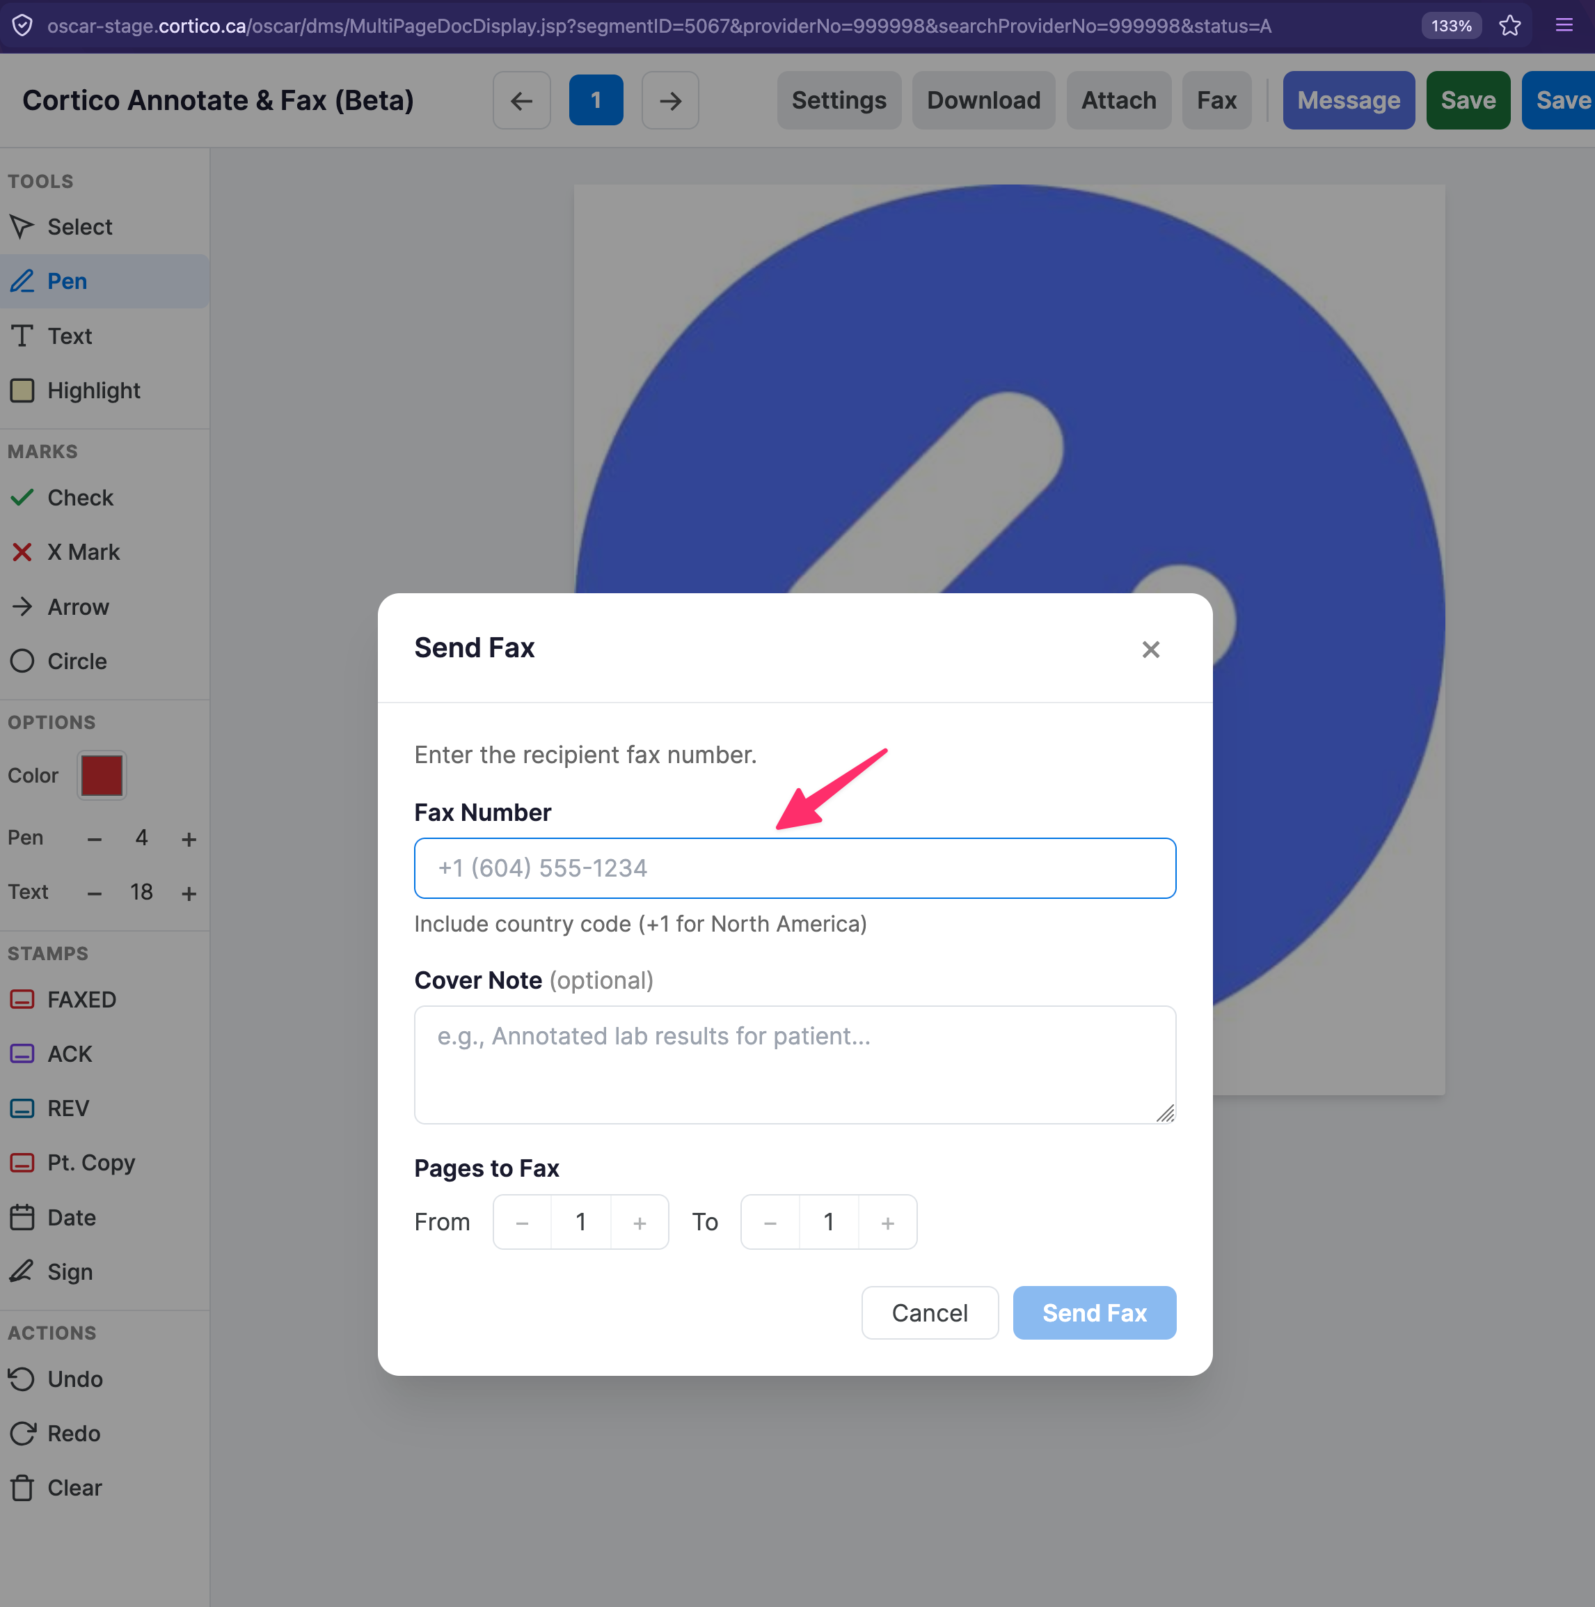Viewport: 1595px width, 1607px height.
Task: Increase the Pen size
Action: pos(189,839)
